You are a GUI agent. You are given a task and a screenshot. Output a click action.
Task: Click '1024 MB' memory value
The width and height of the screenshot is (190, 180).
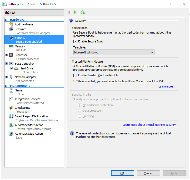(21, 50)
